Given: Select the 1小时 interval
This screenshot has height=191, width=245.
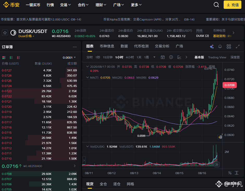Looking at the screenshot, I should coord(119,57).
